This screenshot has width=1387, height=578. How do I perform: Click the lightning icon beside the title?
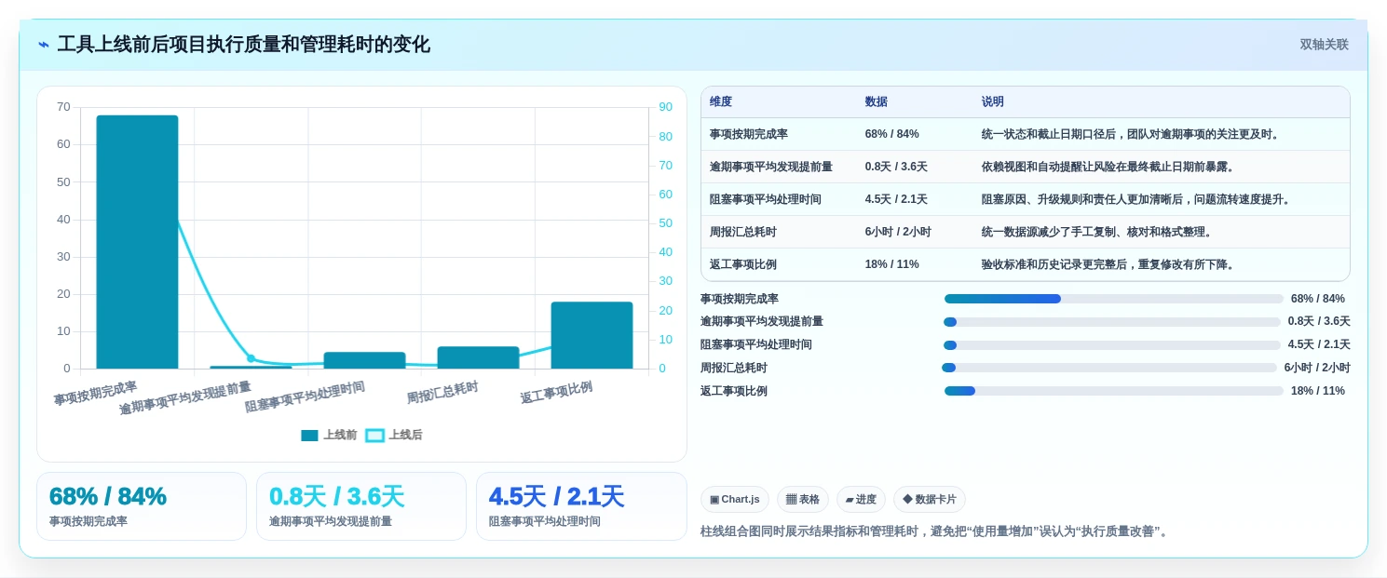pos(44,45)
